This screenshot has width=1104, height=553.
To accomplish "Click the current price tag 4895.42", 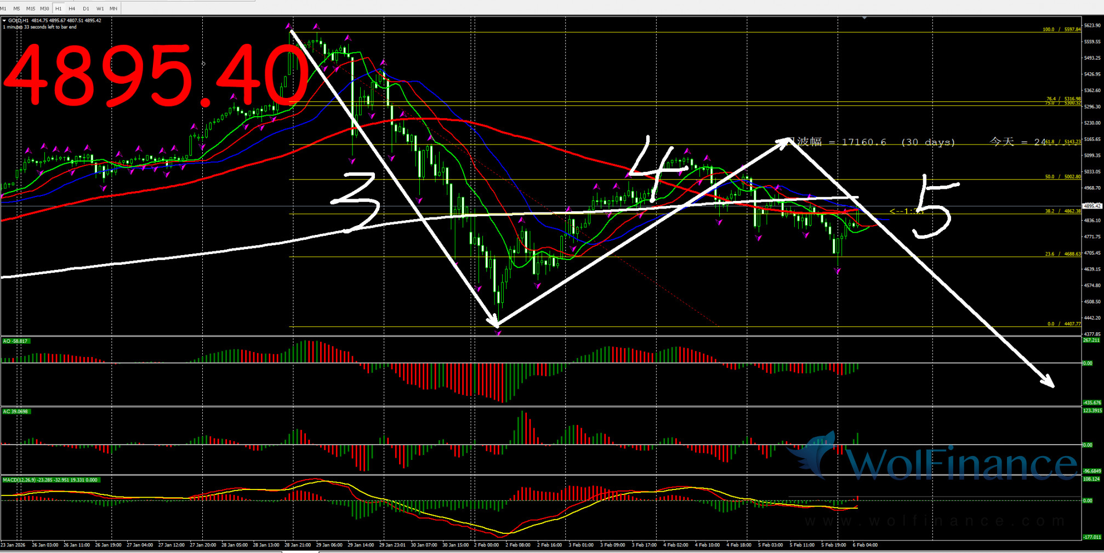I will click(1092, 206).
